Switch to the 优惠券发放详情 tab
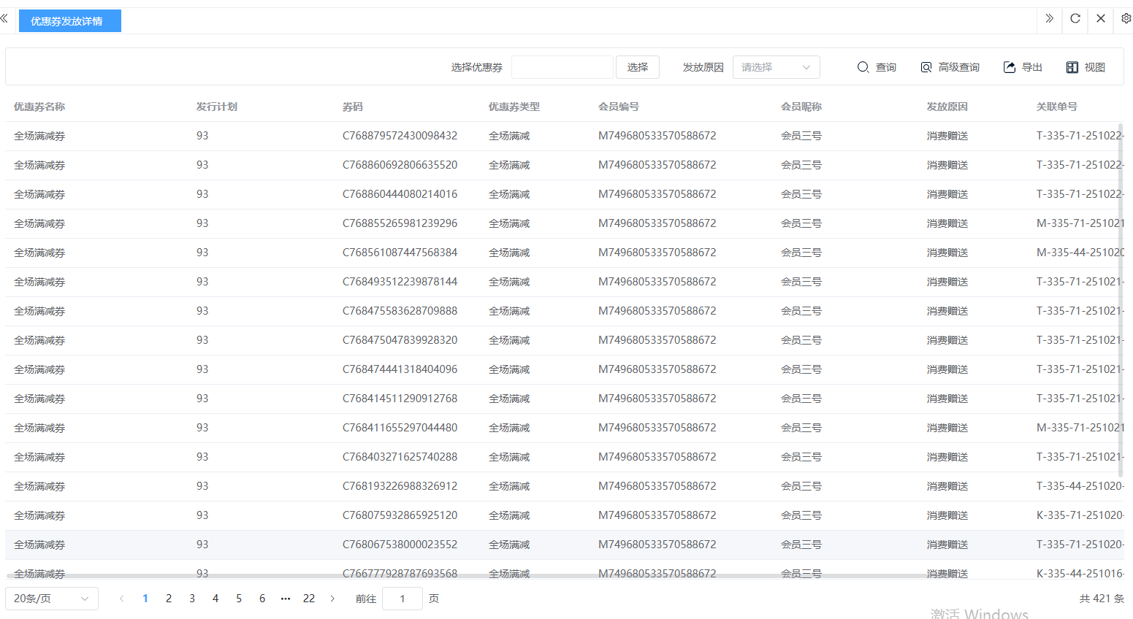 [69, 21]
